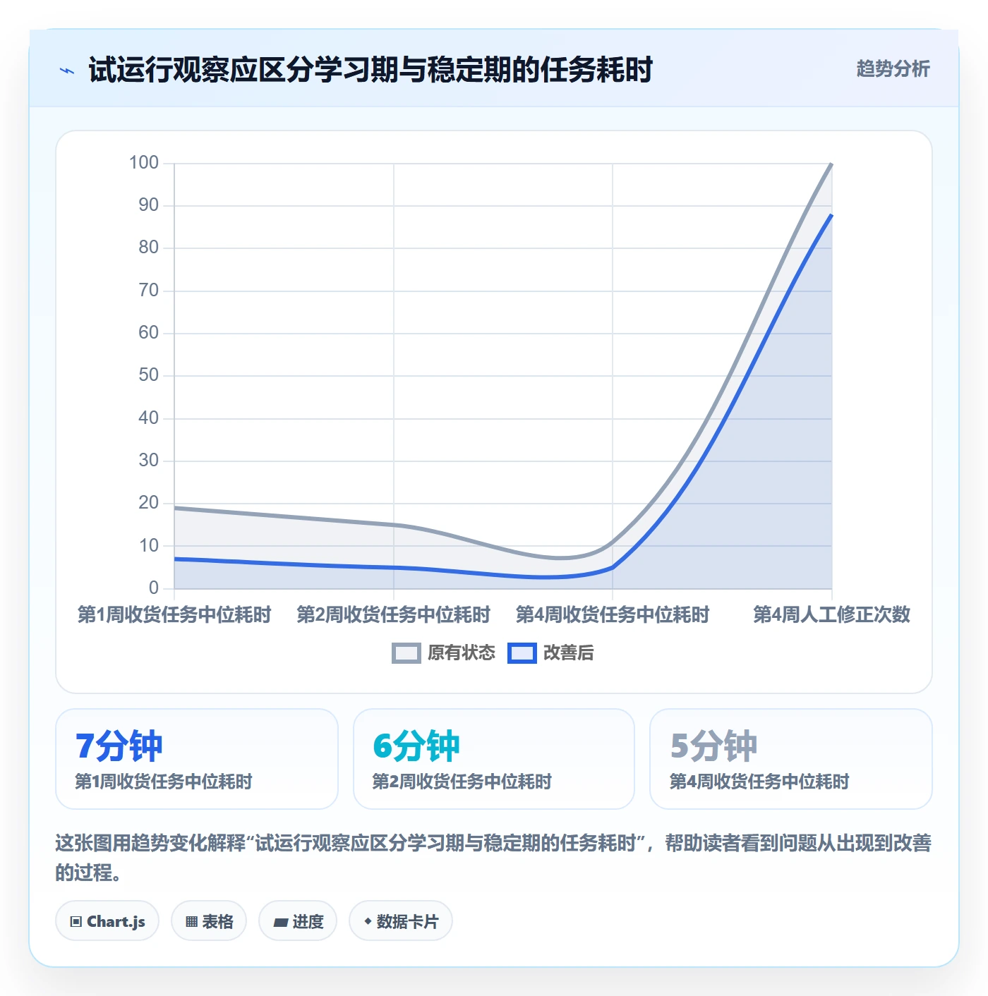
Task: Click the 第4周人工修正次数 axis label
Action: [831, 614]
